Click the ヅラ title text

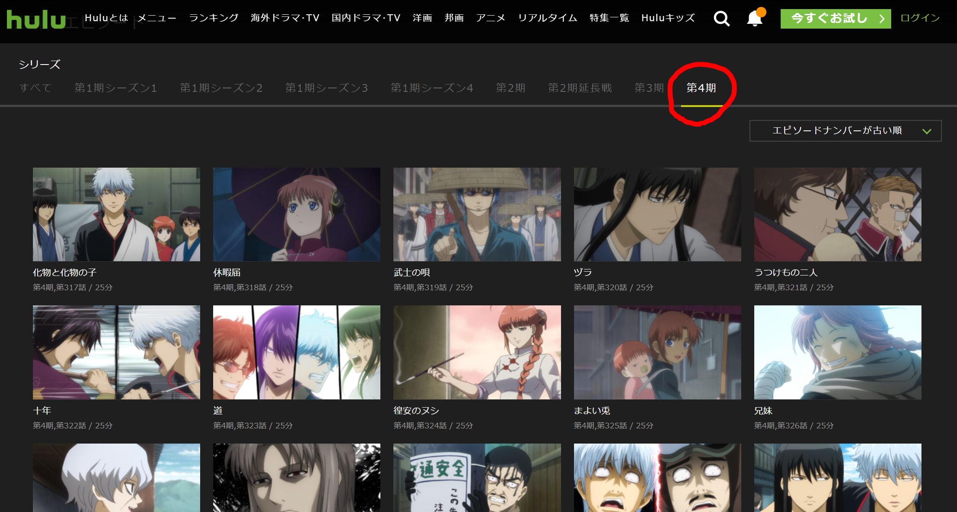click(x=583, y=272)
